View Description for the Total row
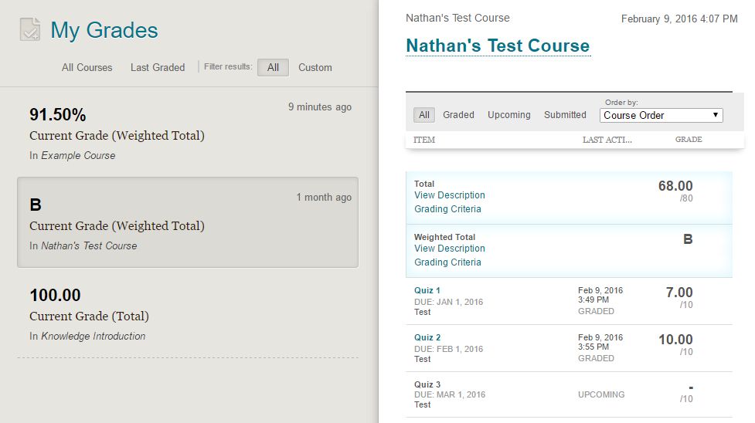The image size is (755, 423). [x=450, y=195]
